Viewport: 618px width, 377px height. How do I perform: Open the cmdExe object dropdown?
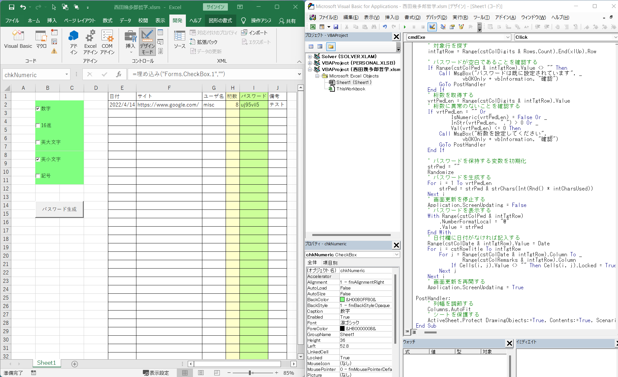[x=507, y=37]
